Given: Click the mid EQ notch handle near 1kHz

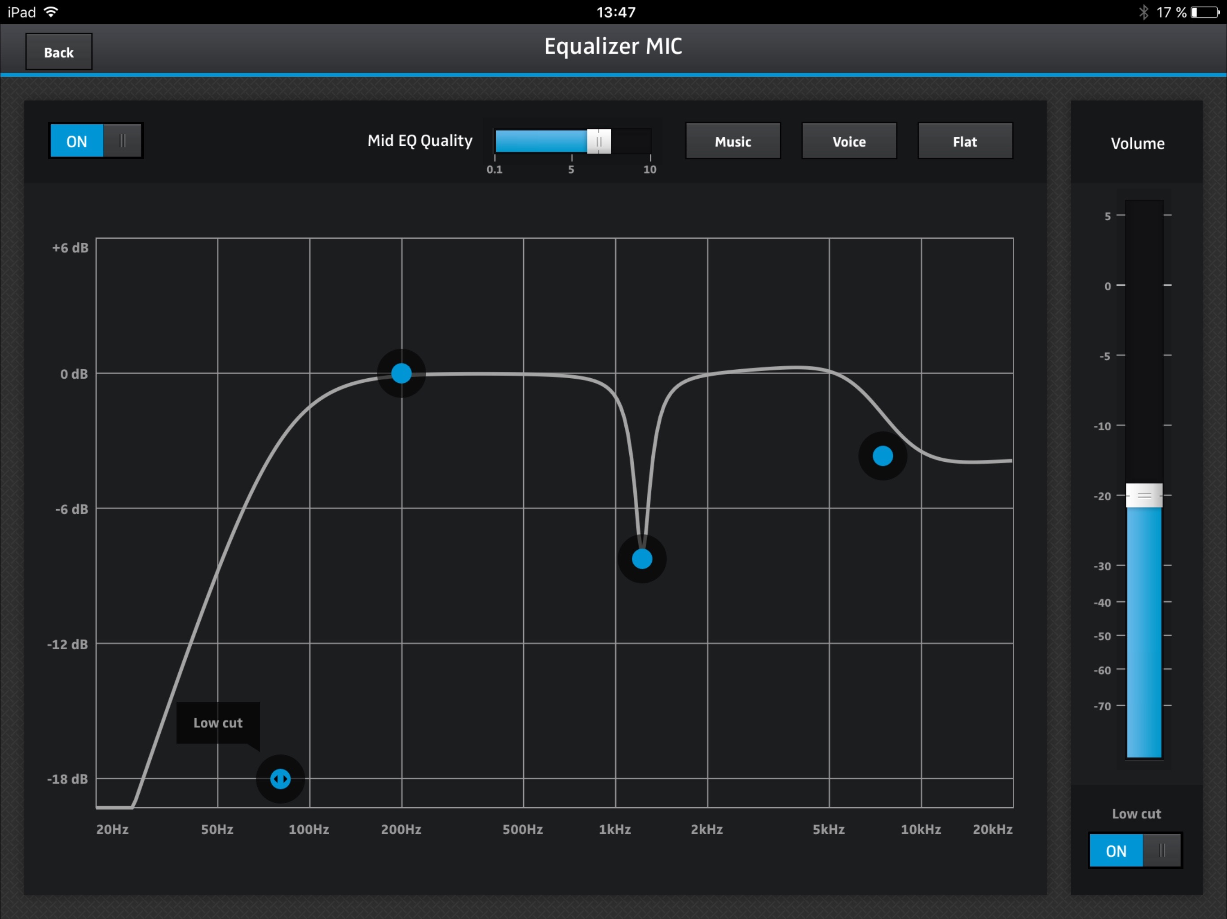Looking at the screenshot, I should pyautogui.click(x=642, y=559).
